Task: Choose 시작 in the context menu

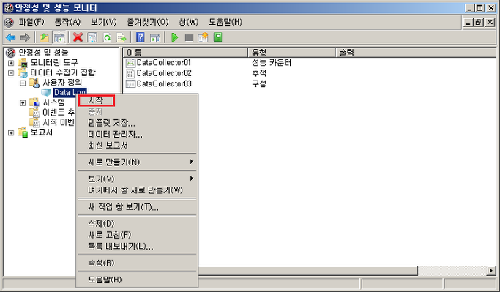Action: pos(137,101)
